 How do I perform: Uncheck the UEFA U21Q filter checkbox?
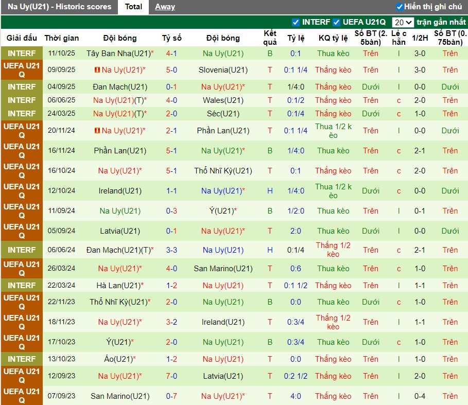click(x=337, y=22)
